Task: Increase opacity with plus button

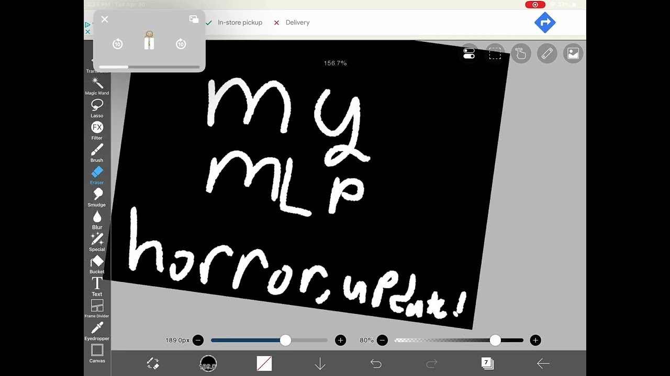Action: (x=535, y=340)
